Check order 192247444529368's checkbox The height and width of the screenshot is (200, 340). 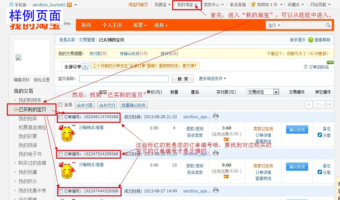(x=61, y=191)
